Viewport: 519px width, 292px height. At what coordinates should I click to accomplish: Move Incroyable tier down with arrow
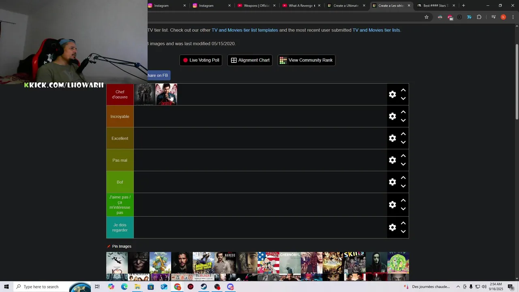coord(403,120)
